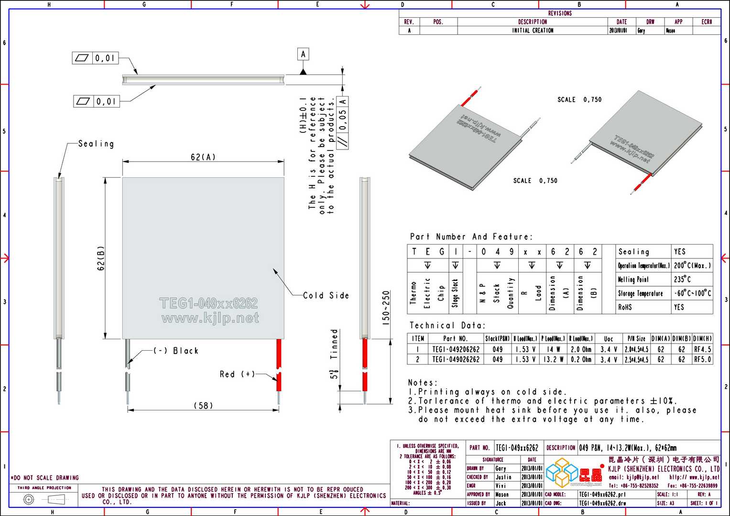Select the RF4.5 height cell
The image size is (730, 516).
pyautogui.click(x=702, y=349)
